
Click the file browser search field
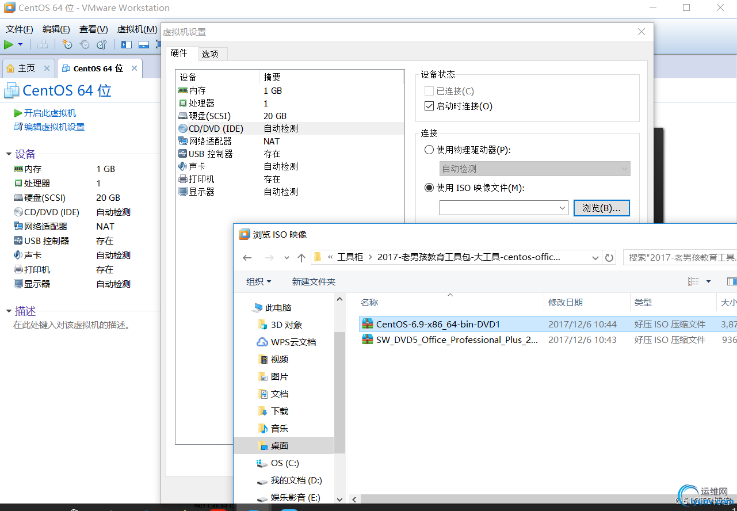point(681,257)
